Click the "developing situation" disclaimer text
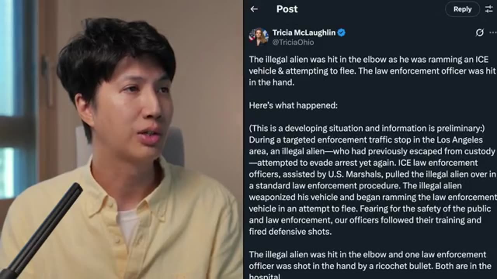This screenshot has height=279, width=497. click(367, 128)
